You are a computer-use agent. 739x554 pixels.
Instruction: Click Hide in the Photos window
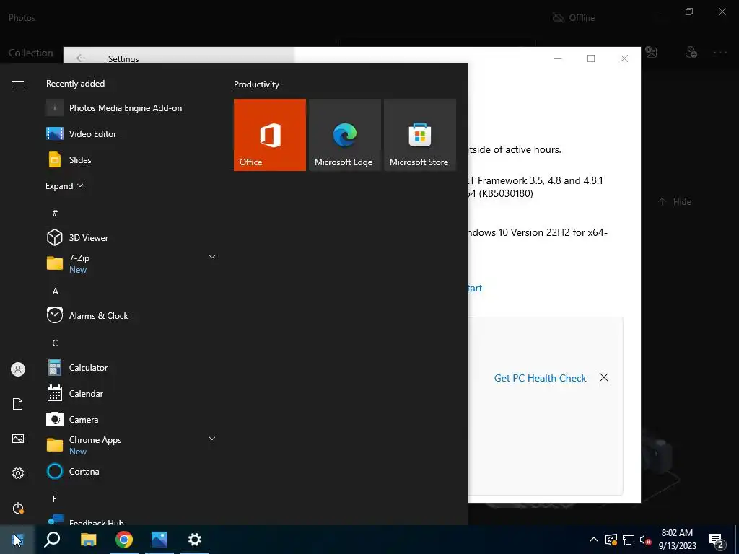click(x=675, y=202)
